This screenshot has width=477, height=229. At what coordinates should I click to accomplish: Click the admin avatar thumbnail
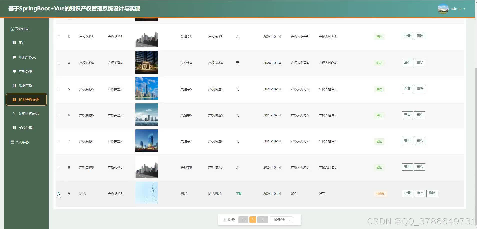pyautogui.click(x=443, y=9)
